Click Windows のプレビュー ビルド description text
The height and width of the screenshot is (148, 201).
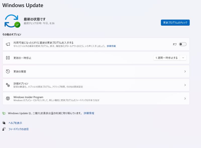coord(56,100)
